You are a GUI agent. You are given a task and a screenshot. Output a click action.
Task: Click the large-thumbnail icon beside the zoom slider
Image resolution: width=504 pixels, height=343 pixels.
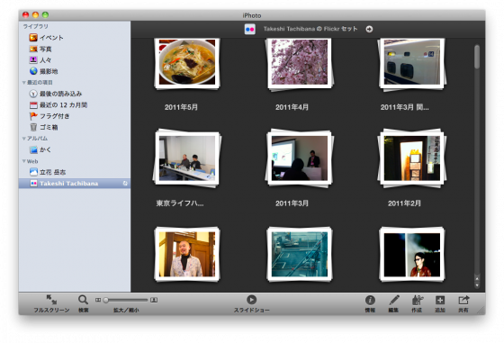pos(154,300)
